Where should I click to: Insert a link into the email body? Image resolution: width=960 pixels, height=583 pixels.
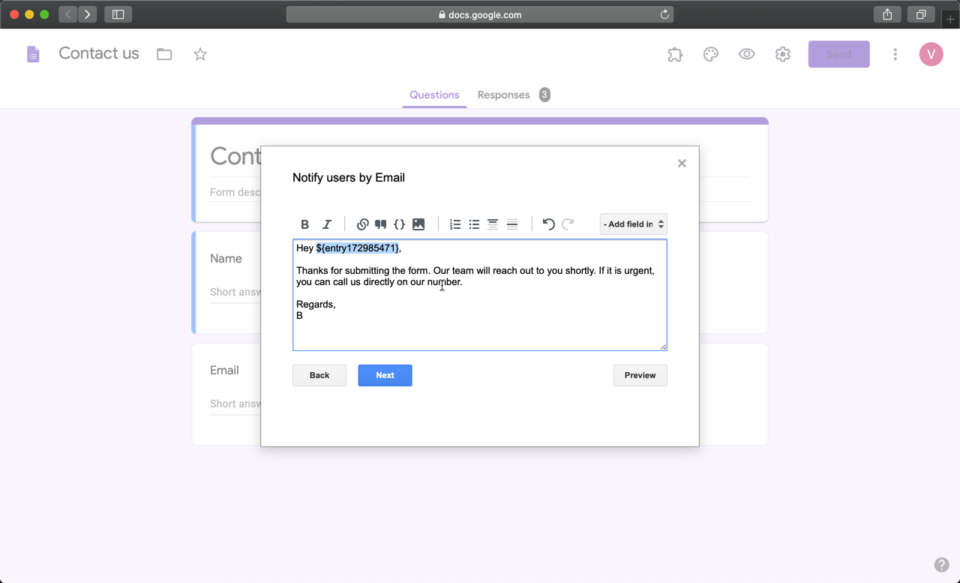362,224
